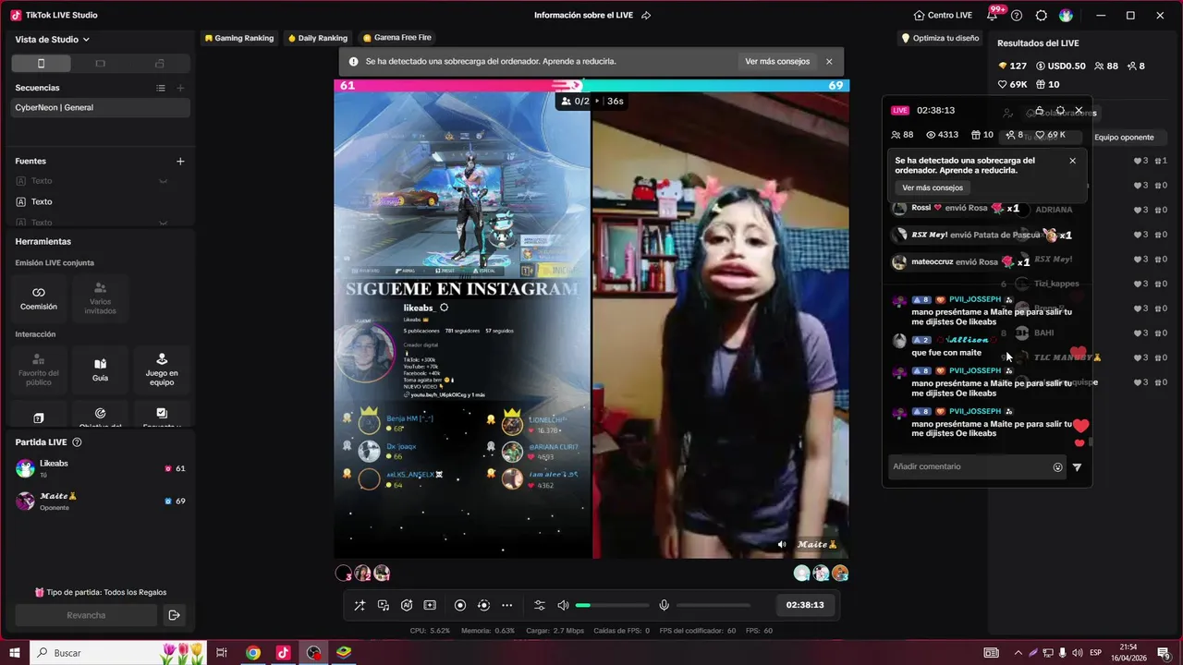Open chat panel settings gear
Viewport: 1183px width, 665px height.
[x=1060, y=110]
